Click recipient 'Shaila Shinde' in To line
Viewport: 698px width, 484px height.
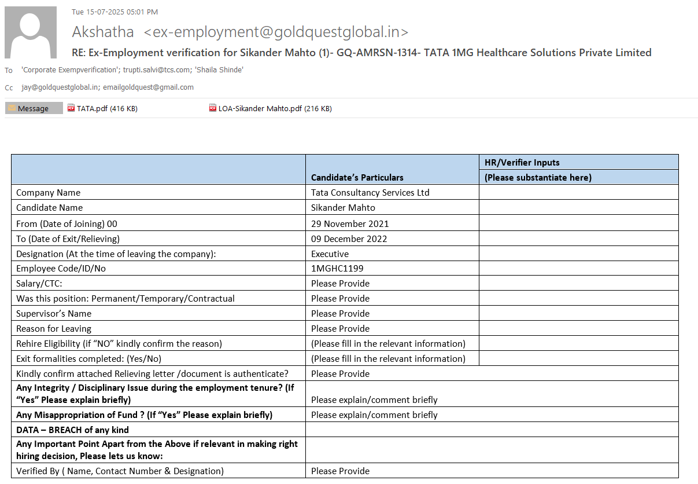[219, 70]
